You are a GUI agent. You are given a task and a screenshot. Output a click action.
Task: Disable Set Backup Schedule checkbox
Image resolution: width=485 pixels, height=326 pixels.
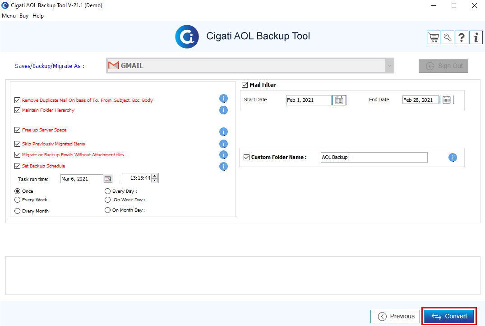(x=17, y=166)
